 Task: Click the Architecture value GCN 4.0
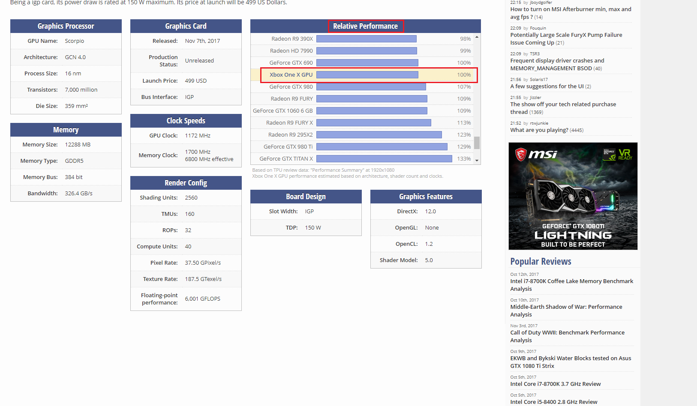75,57
